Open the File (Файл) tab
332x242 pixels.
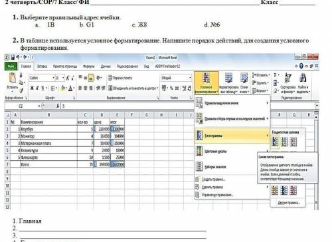[x=11, y=66]
